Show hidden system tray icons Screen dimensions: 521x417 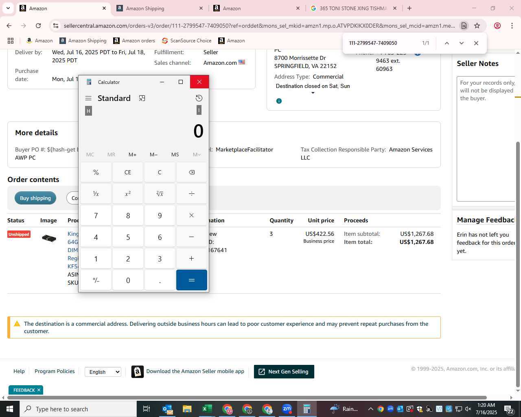coord(370,409)
